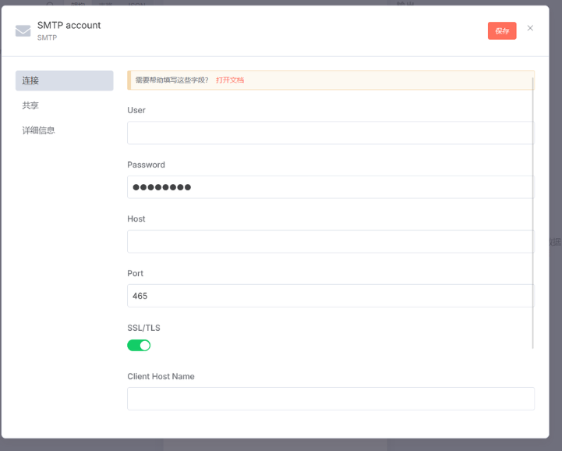
Task: Focus the Password field
Action: pos(330,187)
